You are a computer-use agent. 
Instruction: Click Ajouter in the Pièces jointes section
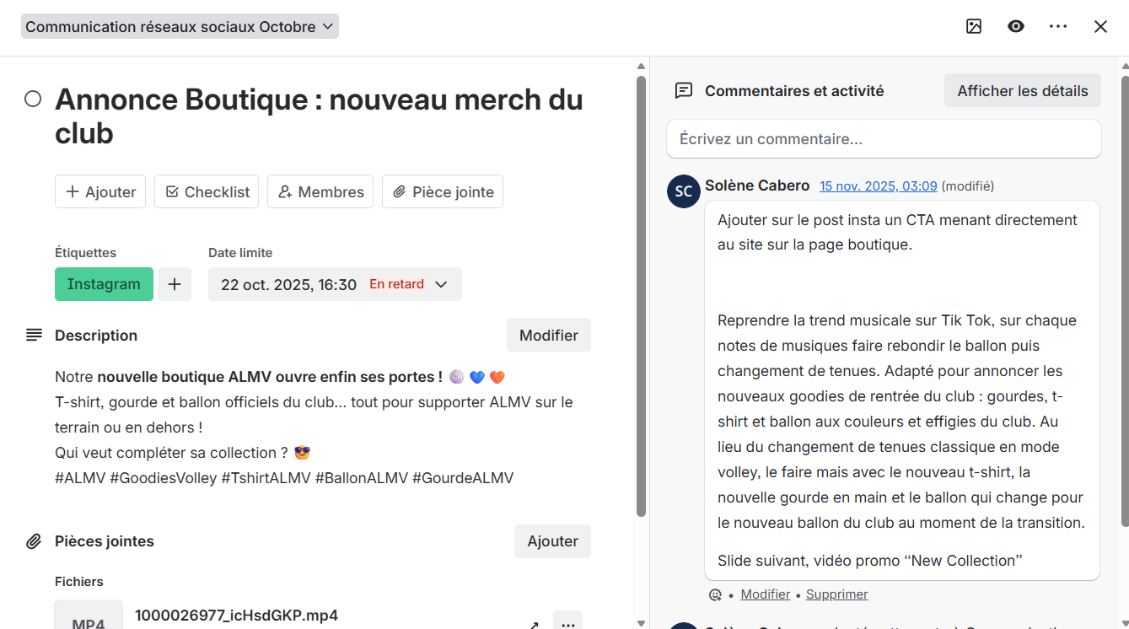(552, 541)
